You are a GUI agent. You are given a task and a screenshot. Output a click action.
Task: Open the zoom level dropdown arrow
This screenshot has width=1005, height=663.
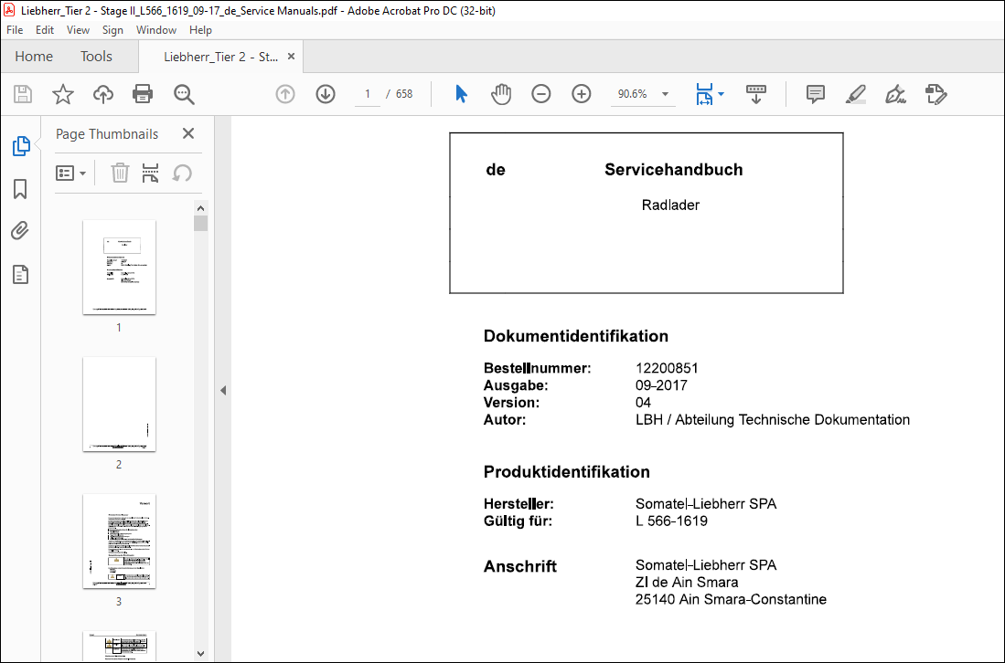[x=666, y=94]
